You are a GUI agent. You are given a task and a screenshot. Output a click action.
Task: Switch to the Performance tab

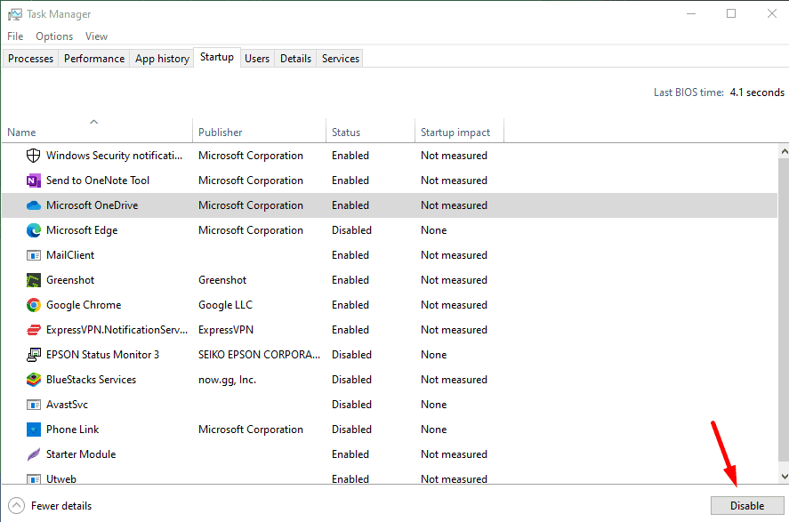pyautogui.click(x=94, y=59)
